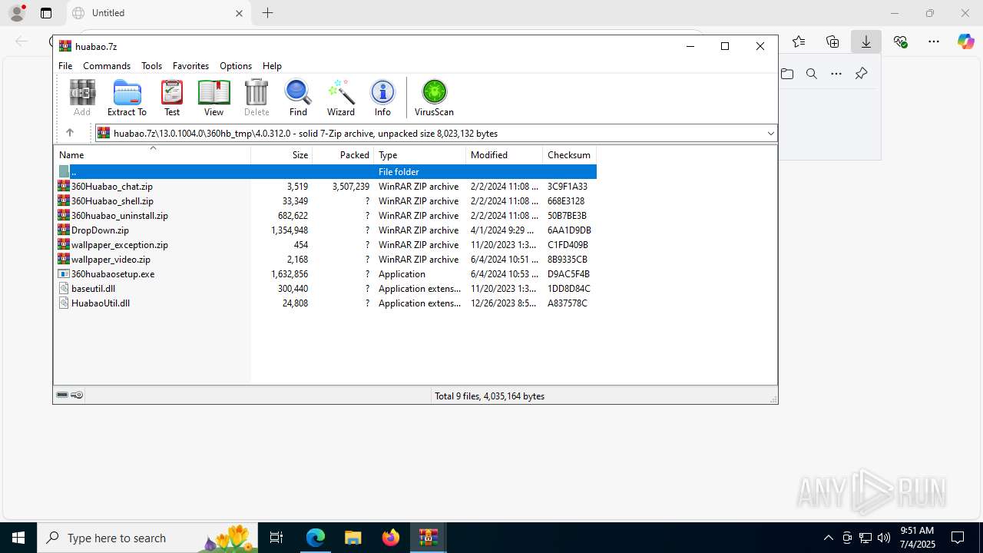Close the Untitled browser tab

pyautogui.click(x=239, y=13)
